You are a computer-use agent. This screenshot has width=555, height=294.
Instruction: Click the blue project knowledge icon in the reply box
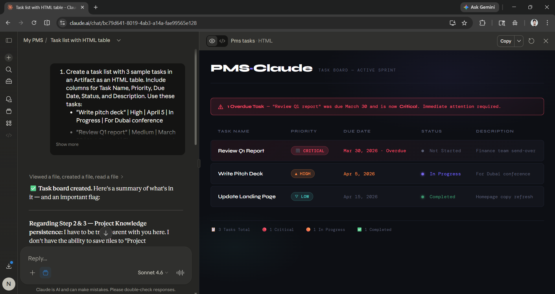(45, 273)
